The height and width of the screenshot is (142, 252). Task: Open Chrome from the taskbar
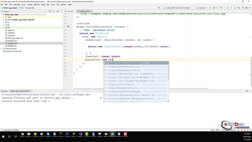point(22,134)
